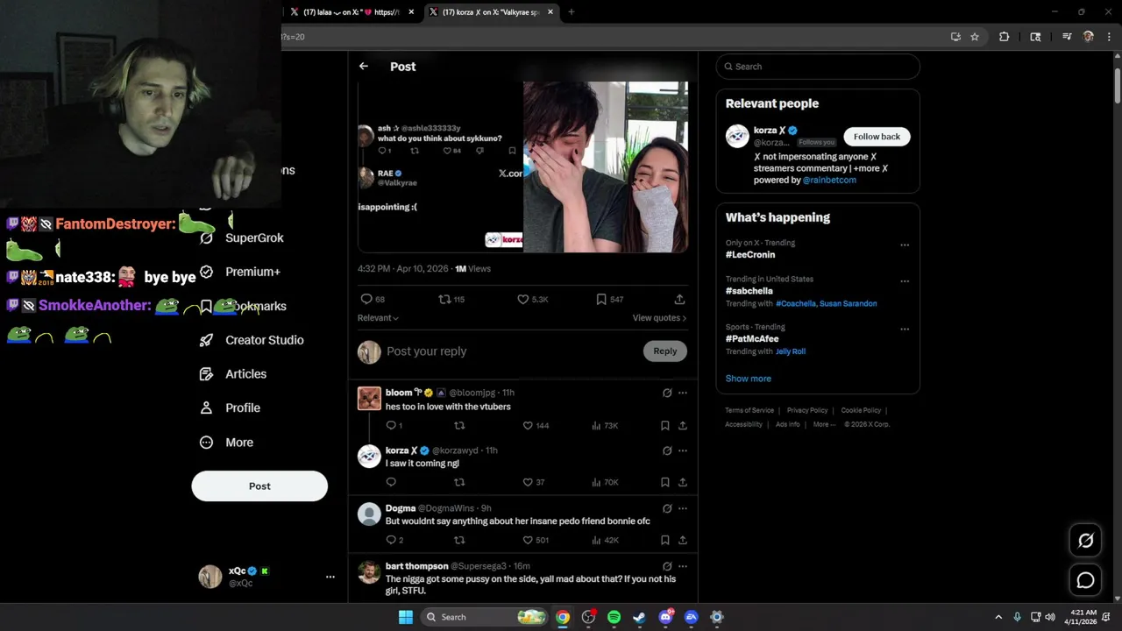This screenshot has width=1122, height=631.
Task: Open the Jelly Roll trending link
Action: (x=791, y=351)
